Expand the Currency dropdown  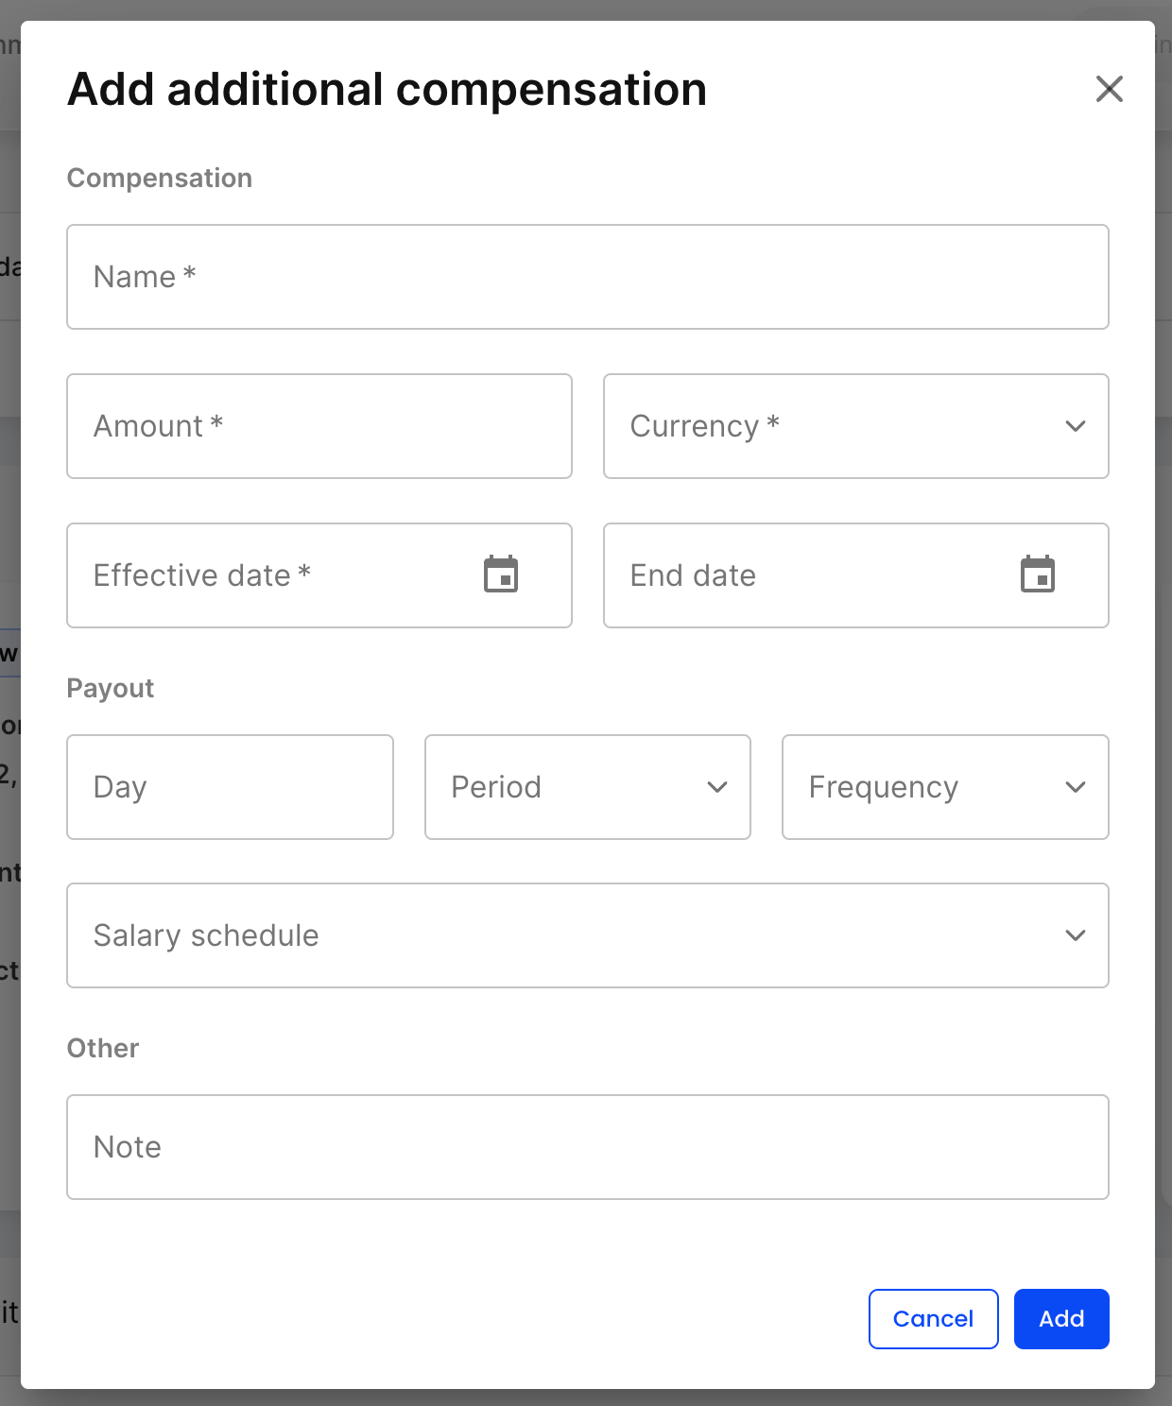(832, 426)
